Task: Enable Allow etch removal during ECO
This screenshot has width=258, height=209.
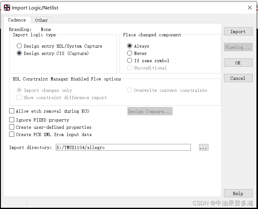Action: (x=12, y=111)
